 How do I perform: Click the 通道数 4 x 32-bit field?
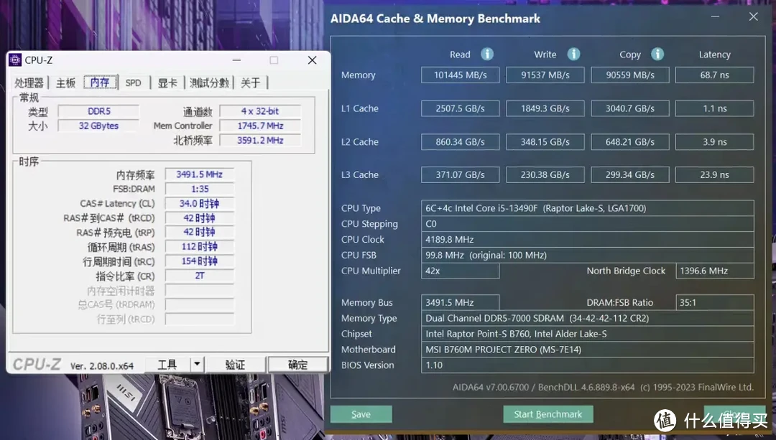[260, 111]
